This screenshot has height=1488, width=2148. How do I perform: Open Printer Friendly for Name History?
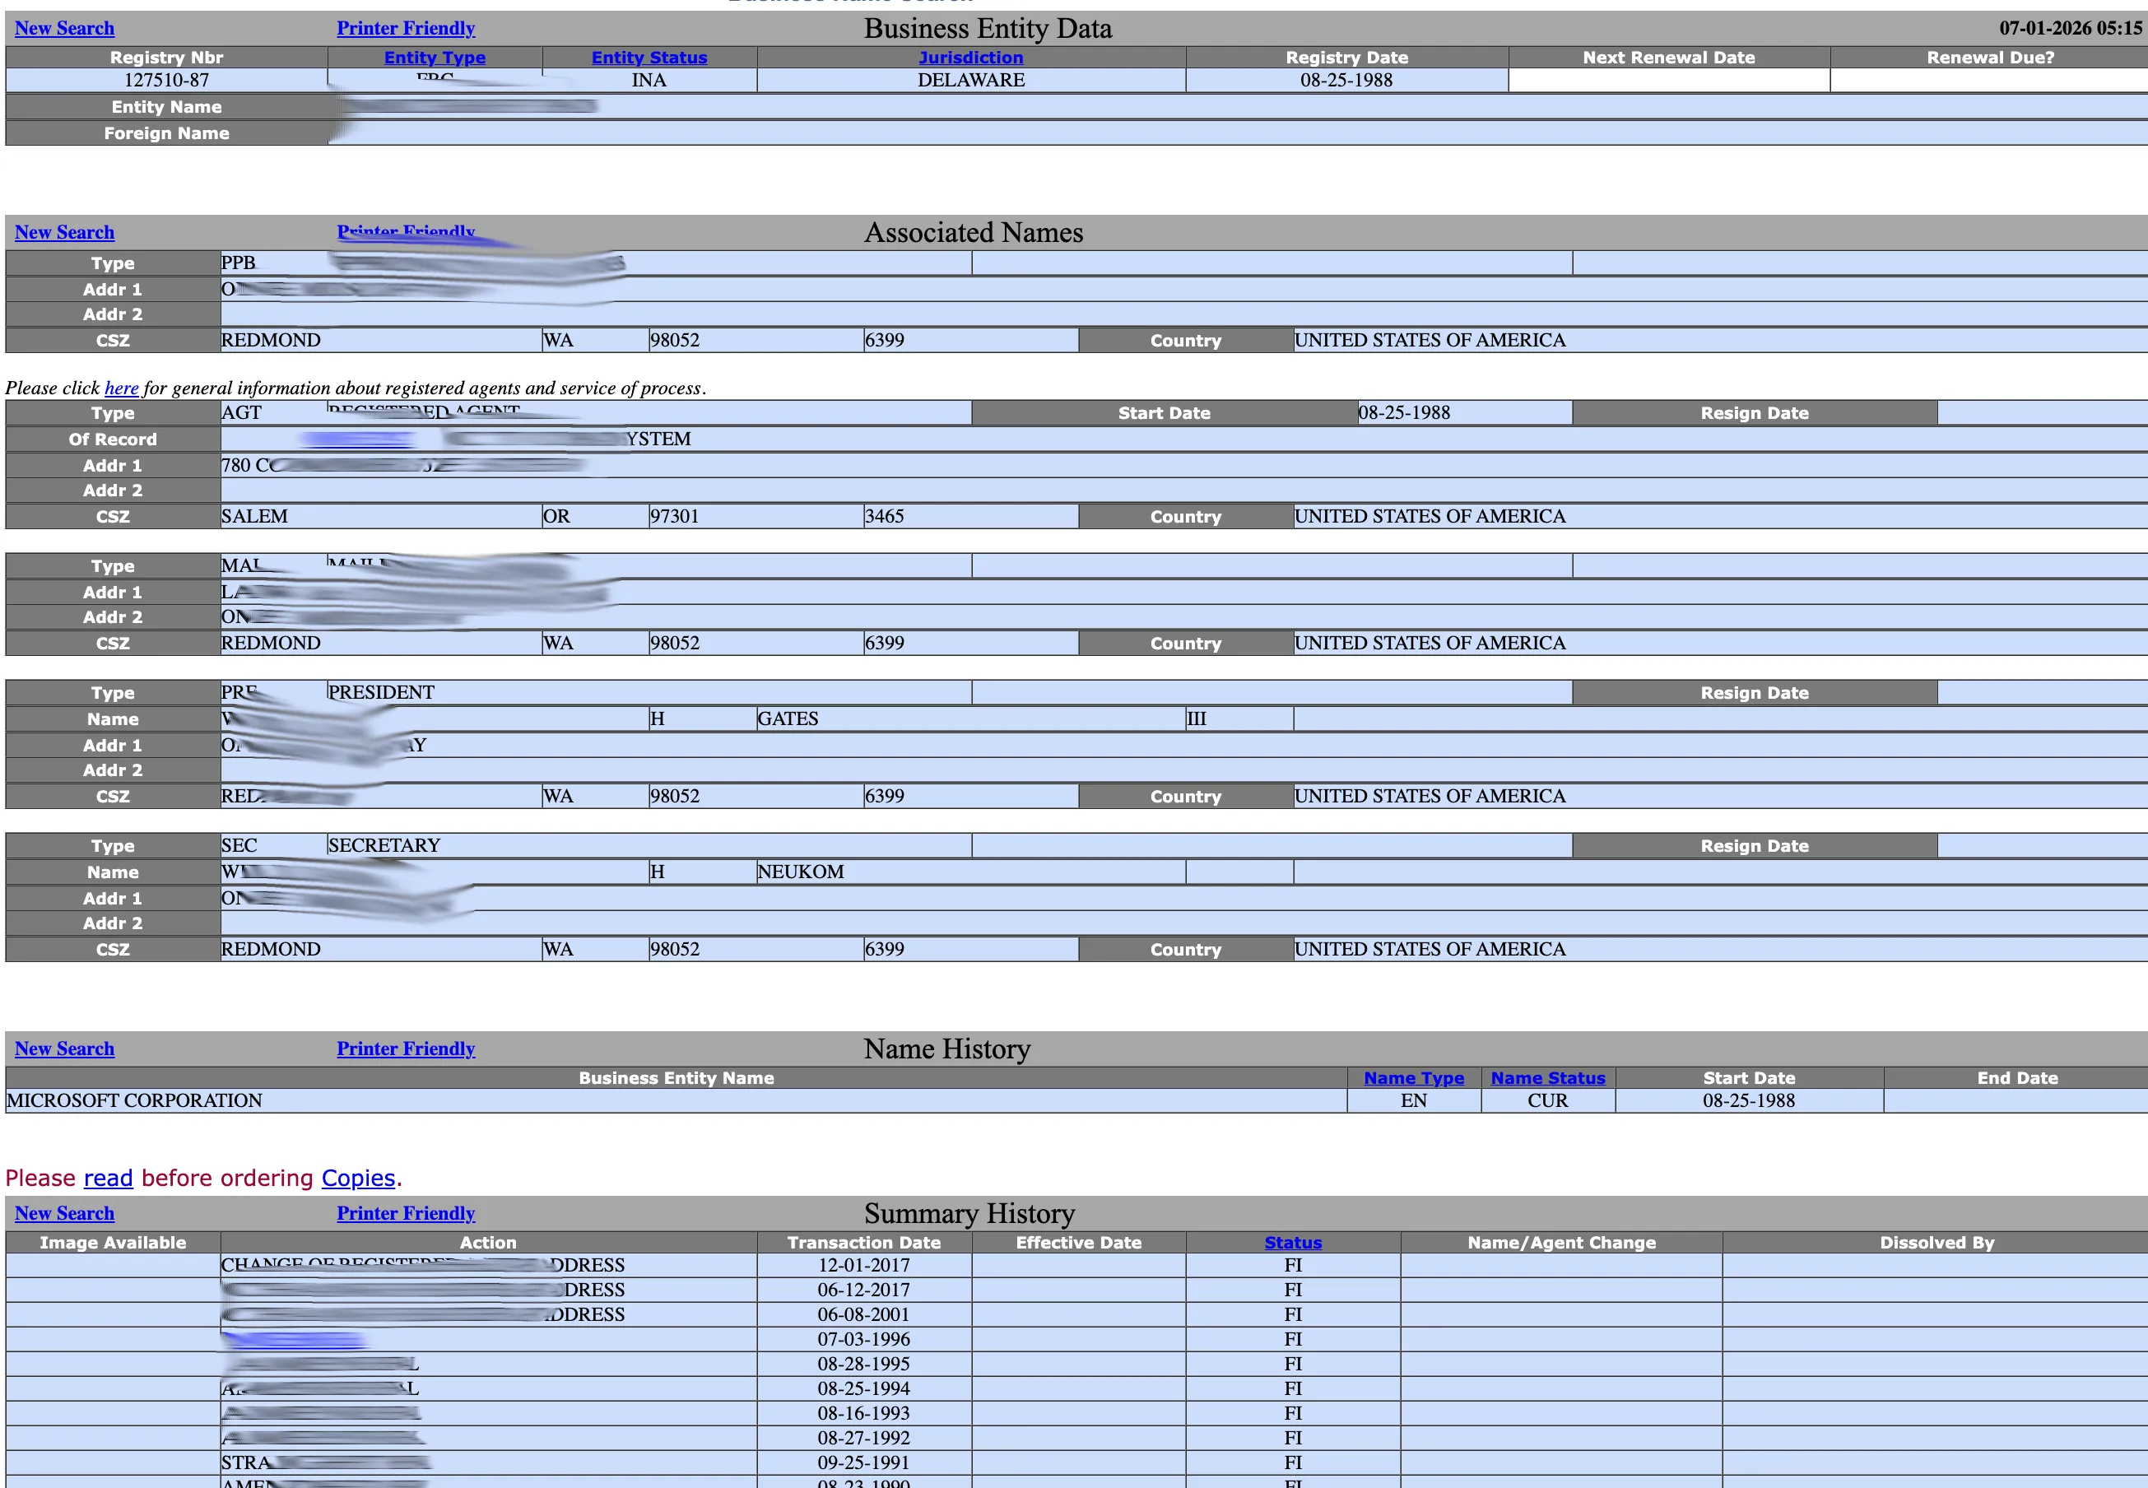click(406, 1049)
